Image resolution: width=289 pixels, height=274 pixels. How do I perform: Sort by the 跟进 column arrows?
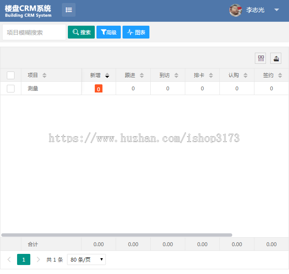(x=142, y=75)
